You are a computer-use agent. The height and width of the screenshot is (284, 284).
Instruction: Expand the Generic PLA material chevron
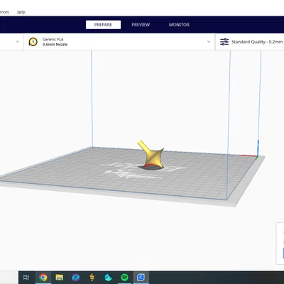click(x=209, y=42)
